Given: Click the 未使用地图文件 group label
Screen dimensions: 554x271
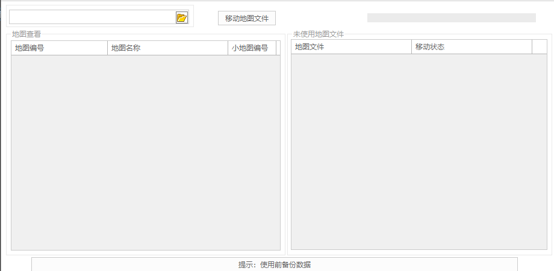Looking at the screenshot, I should coord(319,34).
